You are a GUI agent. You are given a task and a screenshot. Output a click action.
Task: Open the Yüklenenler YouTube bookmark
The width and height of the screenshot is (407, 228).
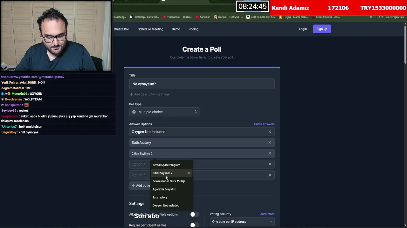pyautogui.click(x=177, y=17)
